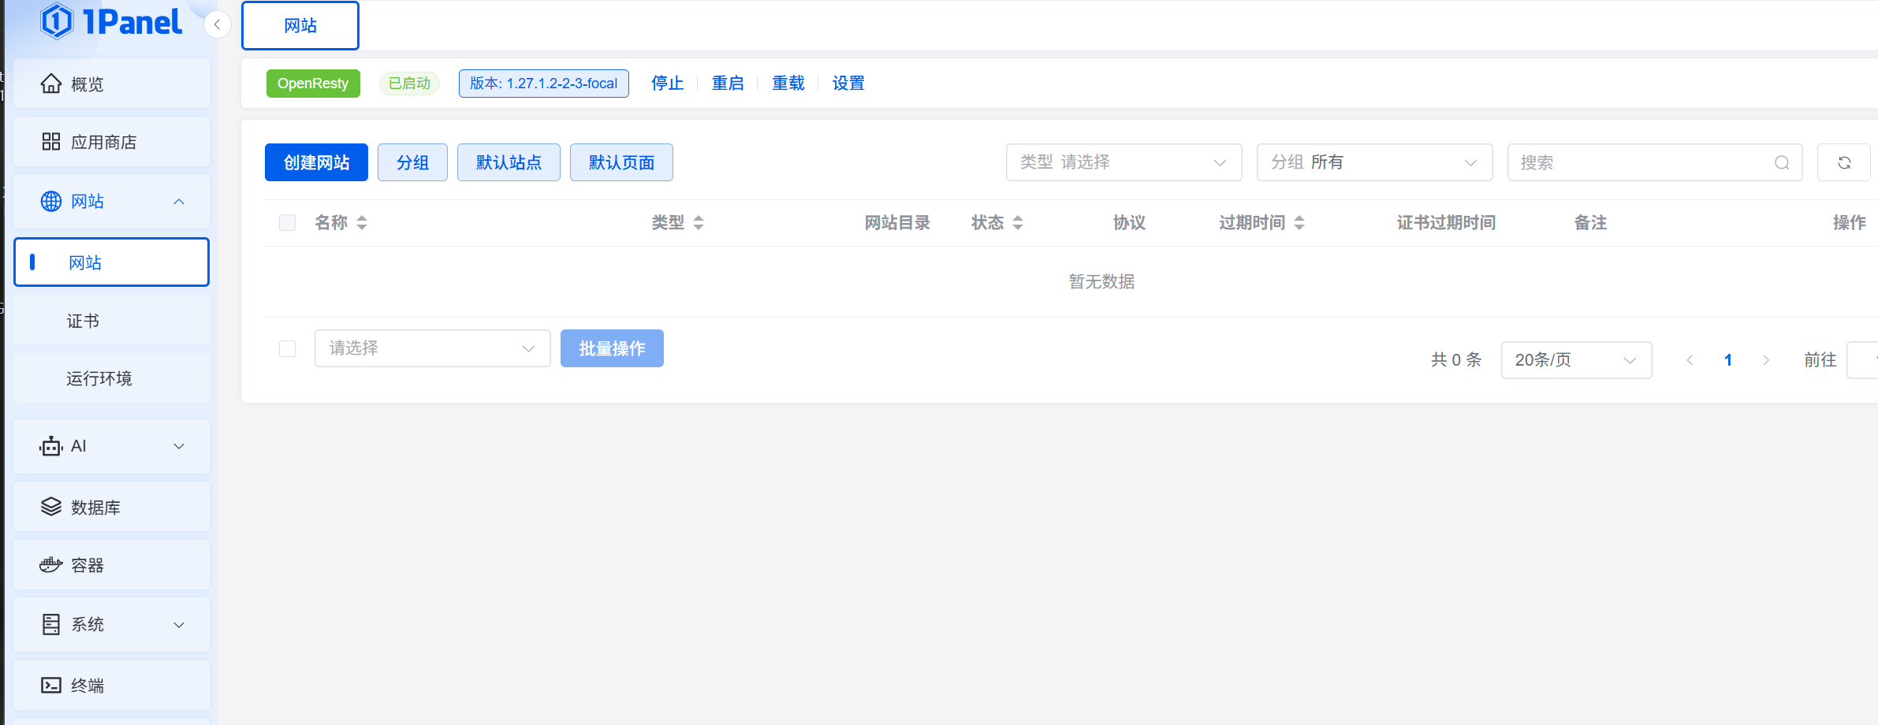The image size is (1878, 725).
Task: Open the 20条/页 page size dropdown
Action: (x=1575, y=360)
